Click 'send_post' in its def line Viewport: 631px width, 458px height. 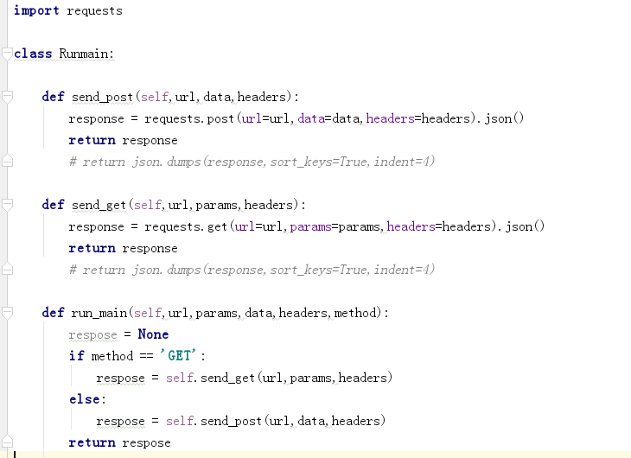[x=102, y=98]
